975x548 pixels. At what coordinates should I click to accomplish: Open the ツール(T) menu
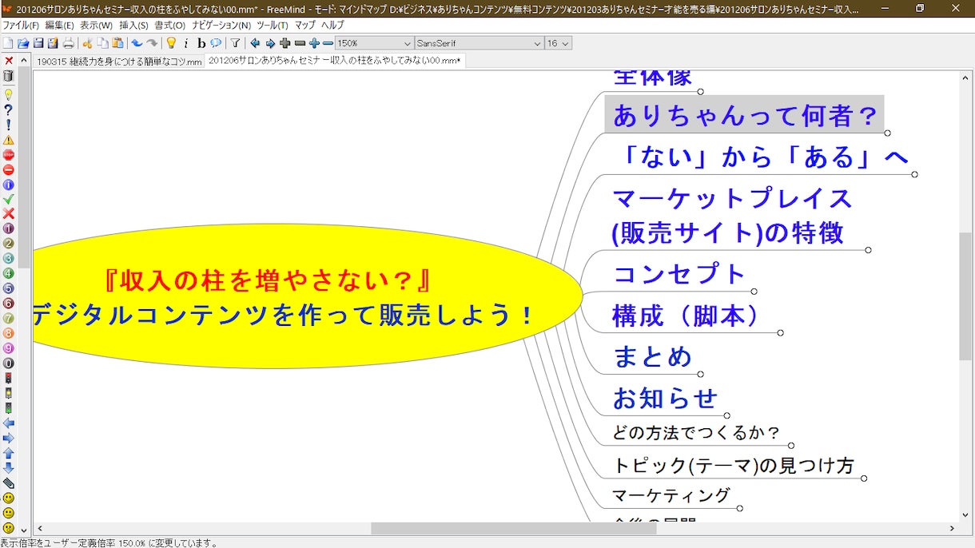coord(273,26)
